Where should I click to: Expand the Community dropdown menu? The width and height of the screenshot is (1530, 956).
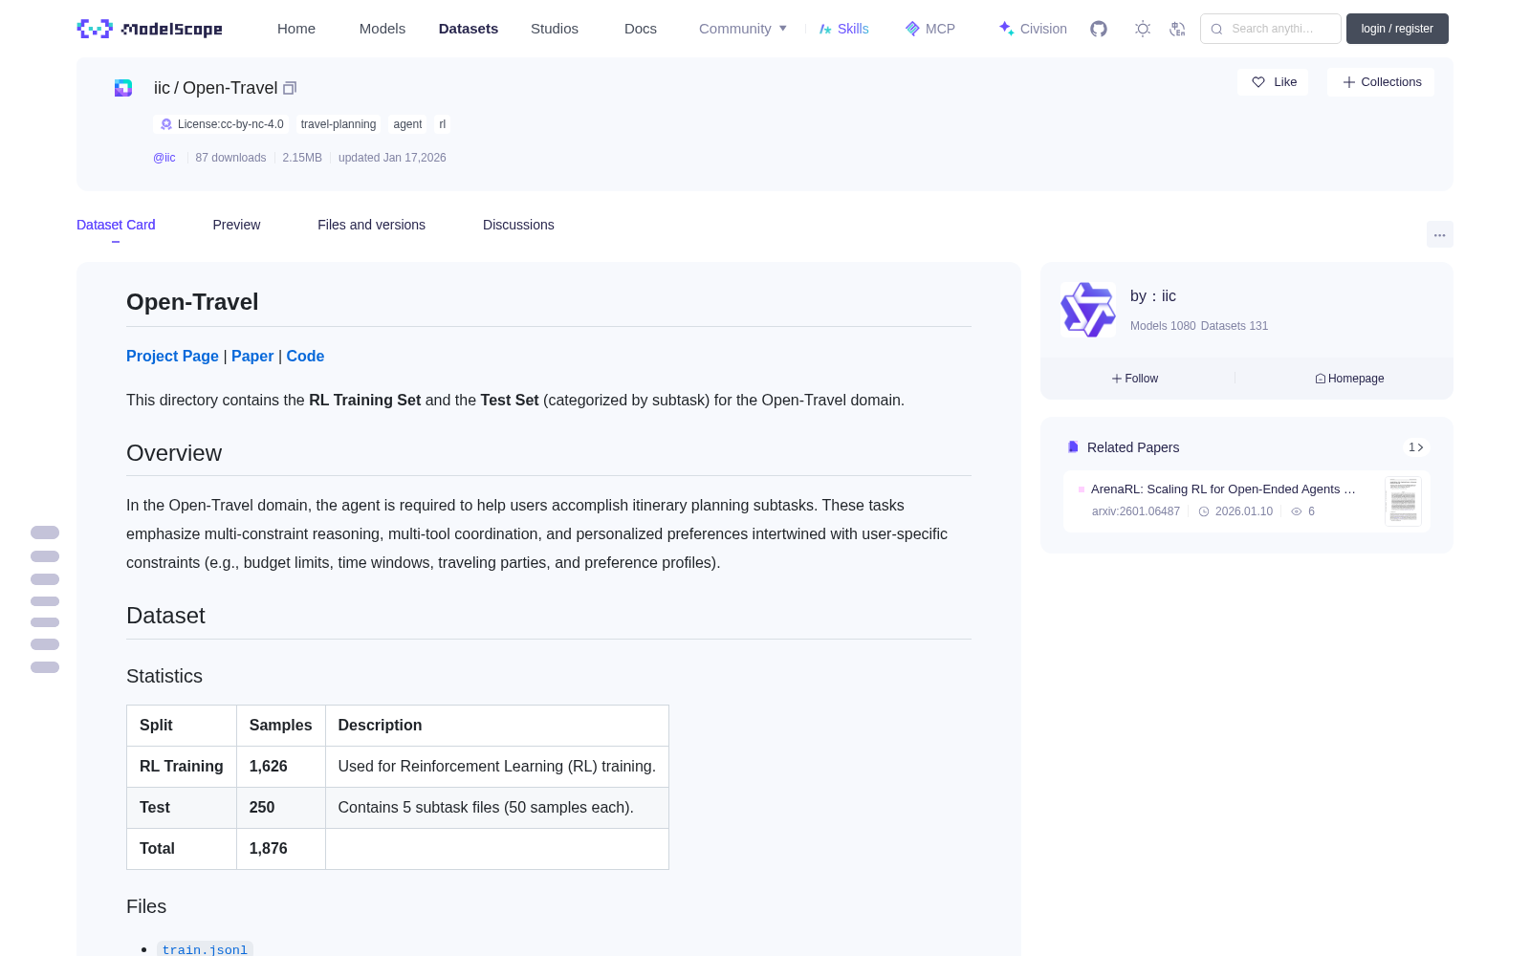743,29
